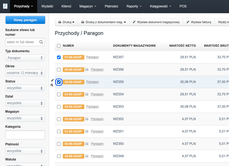This screenshot has height=166, width=229.
Task: Click the WZ357 warehouse document cell
Action: pos(118,57)
